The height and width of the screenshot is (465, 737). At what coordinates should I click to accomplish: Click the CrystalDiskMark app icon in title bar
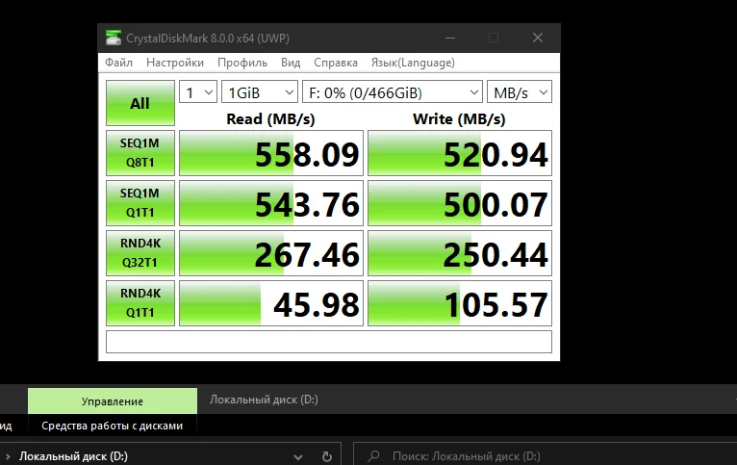pyautogui.click(x=114, y=39)
